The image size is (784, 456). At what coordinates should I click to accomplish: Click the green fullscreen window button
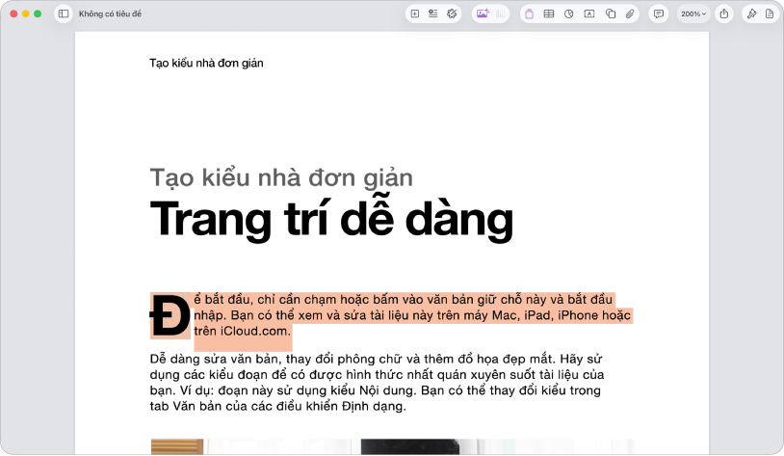tap(38, 14)
